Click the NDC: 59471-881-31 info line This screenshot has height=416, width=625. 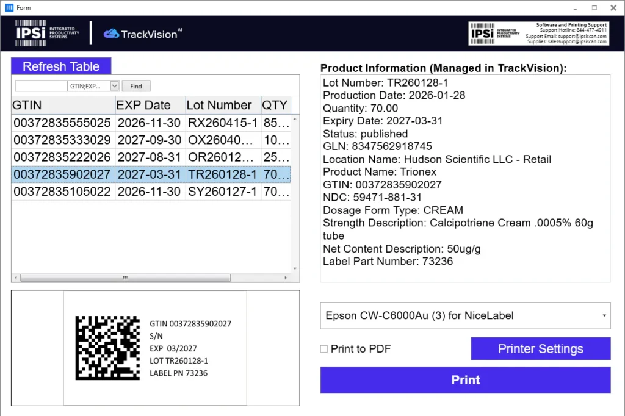click(x=372, y=197)
